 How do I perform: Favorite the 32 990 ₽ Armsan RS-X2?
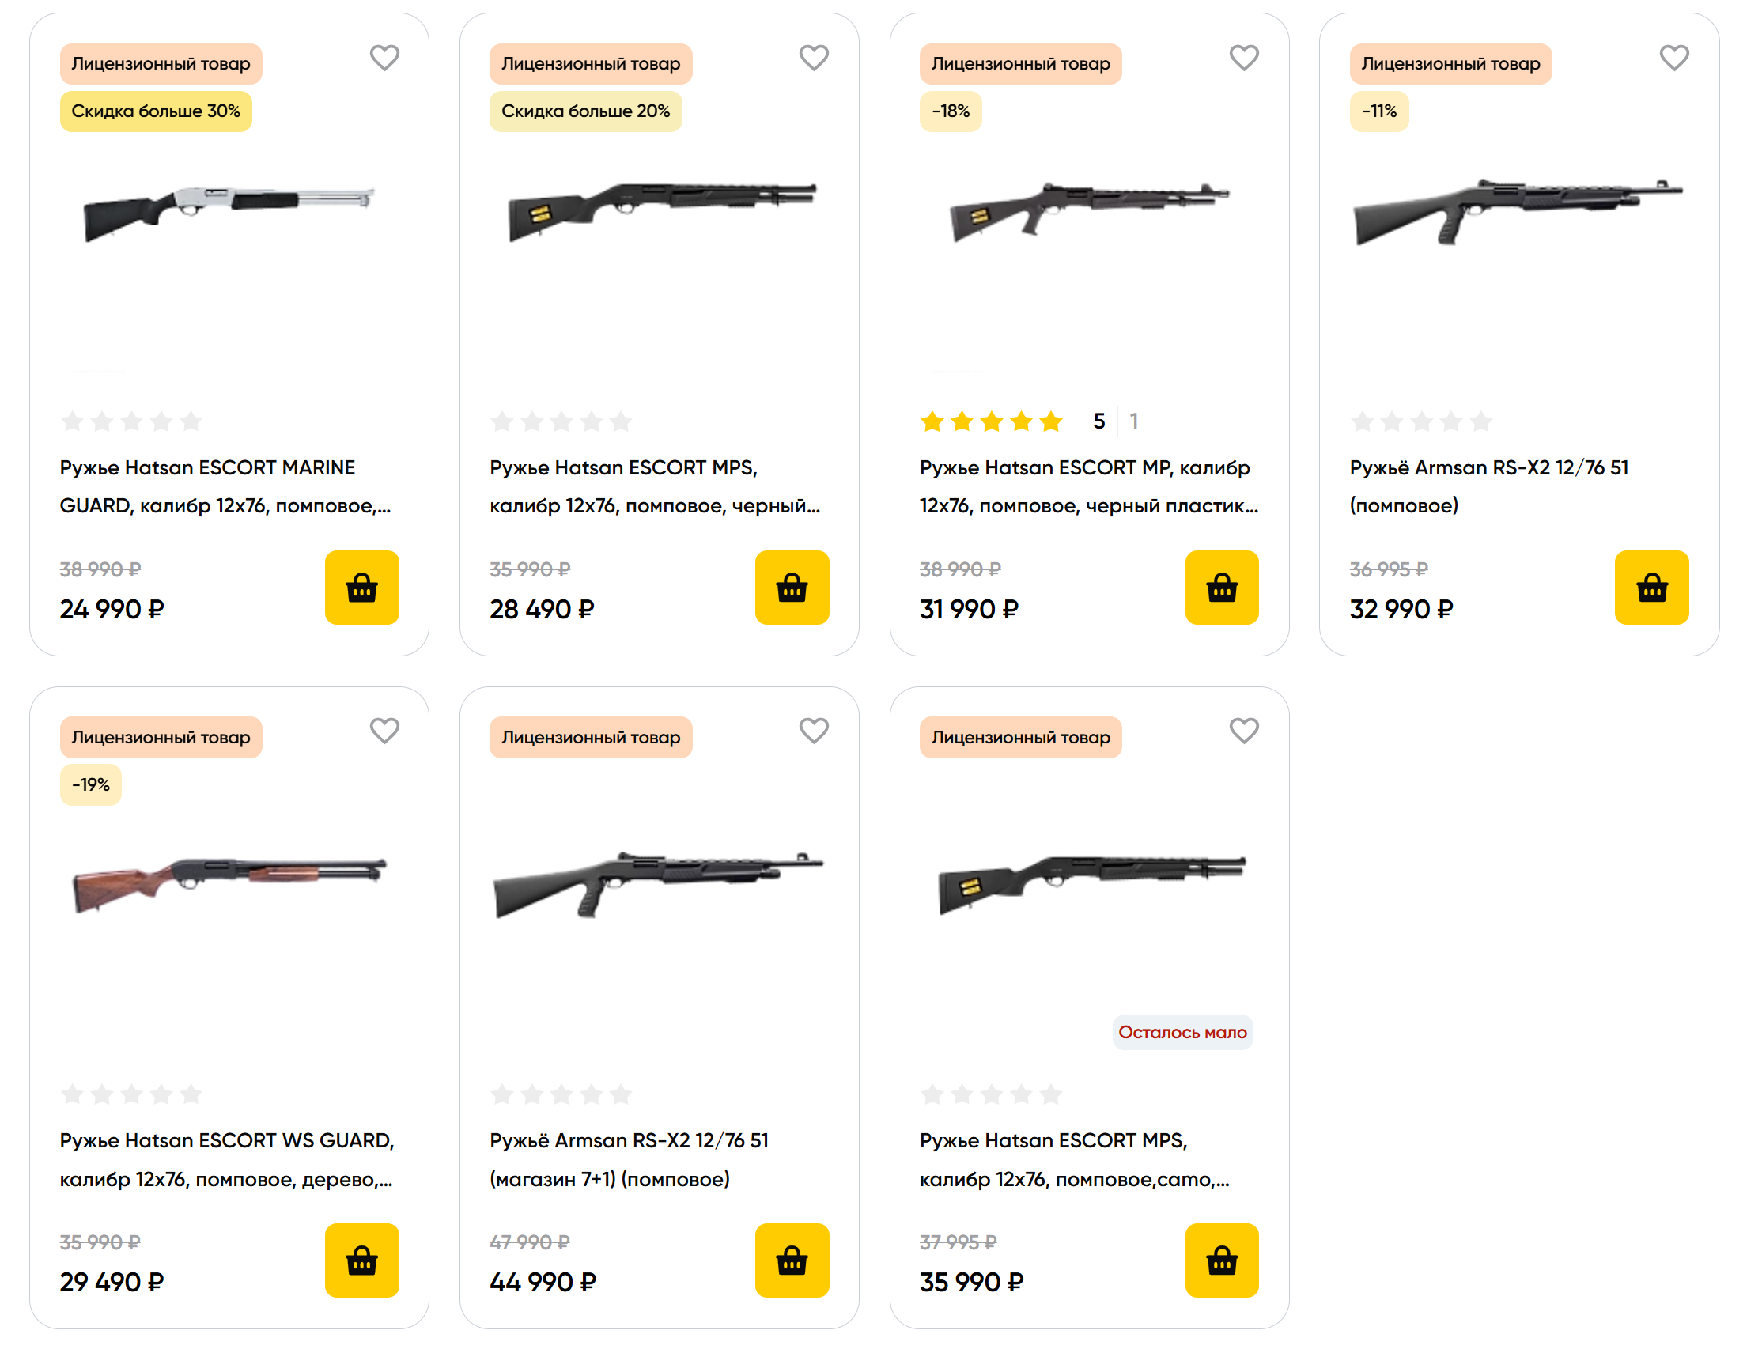click(x=1673, y=58)
